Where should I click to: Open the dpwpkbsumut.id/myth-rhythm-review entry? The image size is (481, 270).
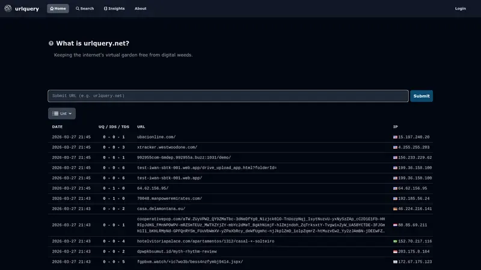click(177, 251)
